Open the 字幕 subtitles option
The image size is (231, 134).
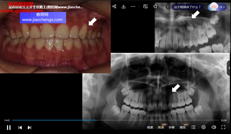tap(172, 127)
